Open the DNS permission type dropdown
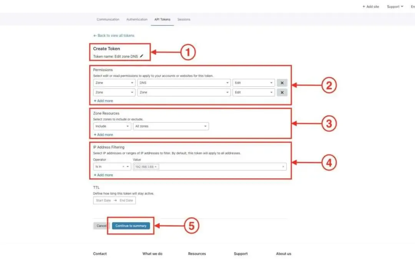 click(184, 82)
